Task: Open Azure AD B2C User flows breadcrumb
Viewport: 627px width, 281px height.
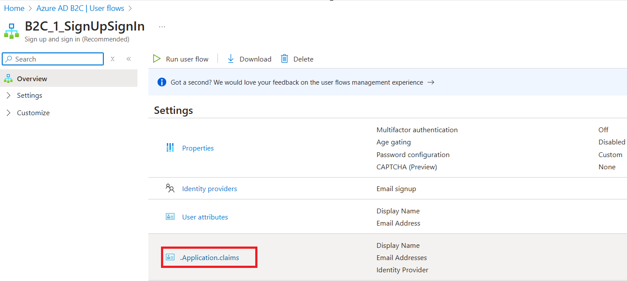Action: [x=80, y=8]
